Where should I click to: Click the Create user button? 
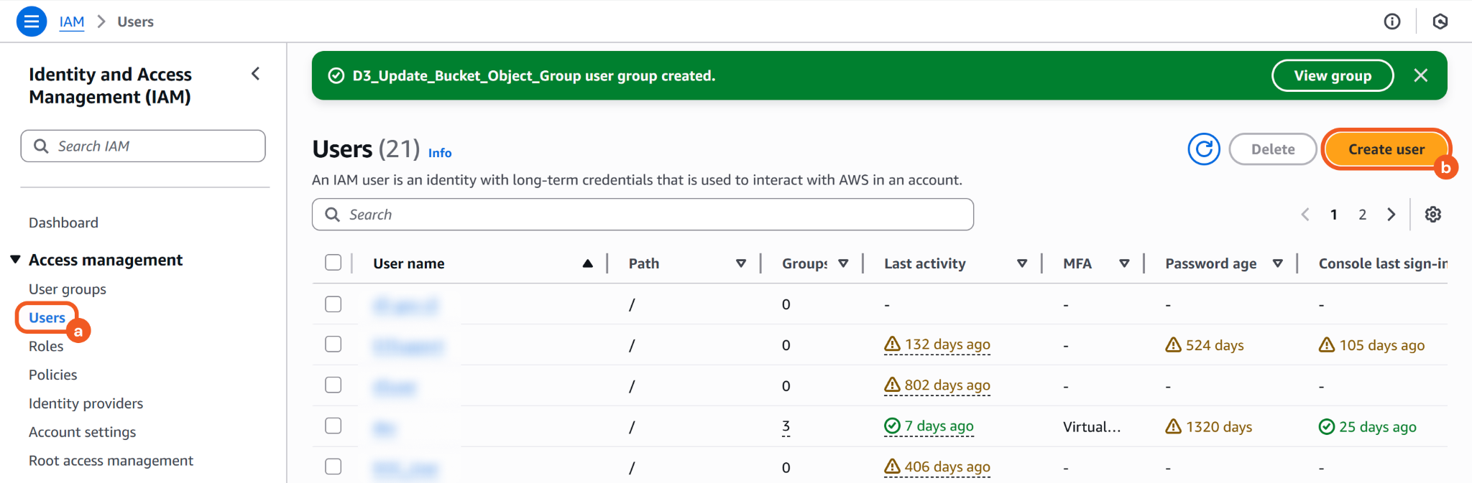1386,149
